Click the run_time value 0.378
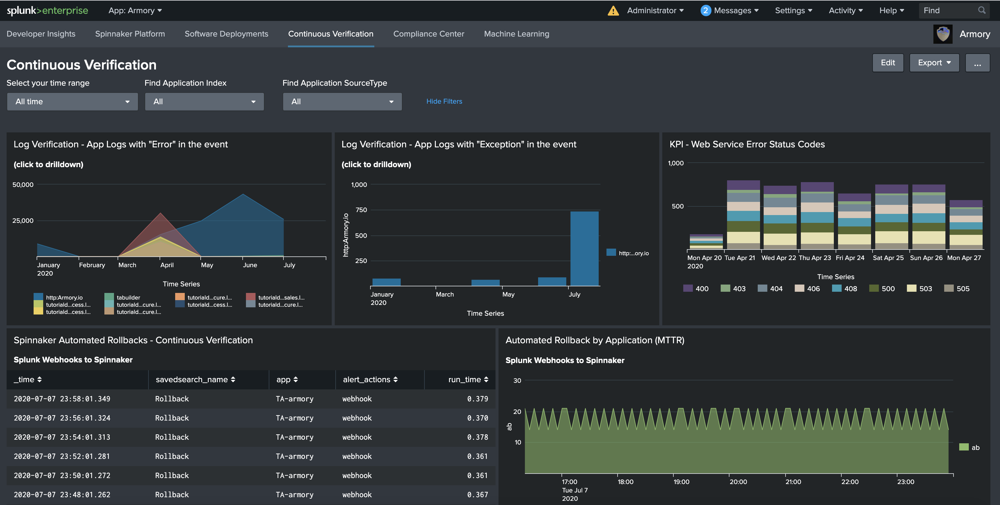 pyautogui.click(x=477, y=437)
